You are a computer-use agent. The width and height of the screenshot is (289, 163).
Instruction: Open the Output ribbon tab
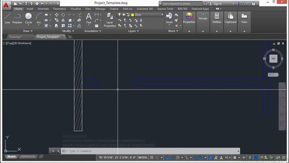[114, 9]
